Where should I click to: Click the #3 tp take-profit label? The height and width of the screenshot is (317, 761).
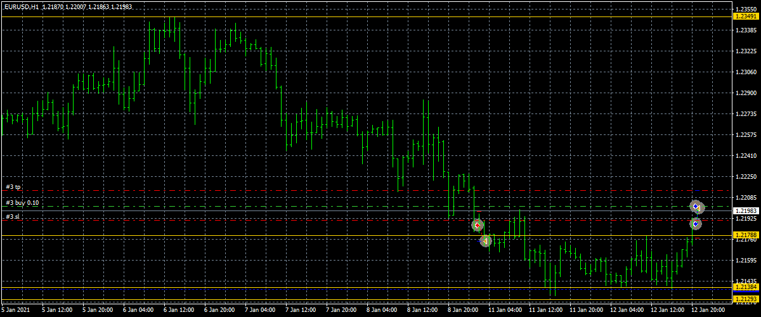(x=13, y=187)
